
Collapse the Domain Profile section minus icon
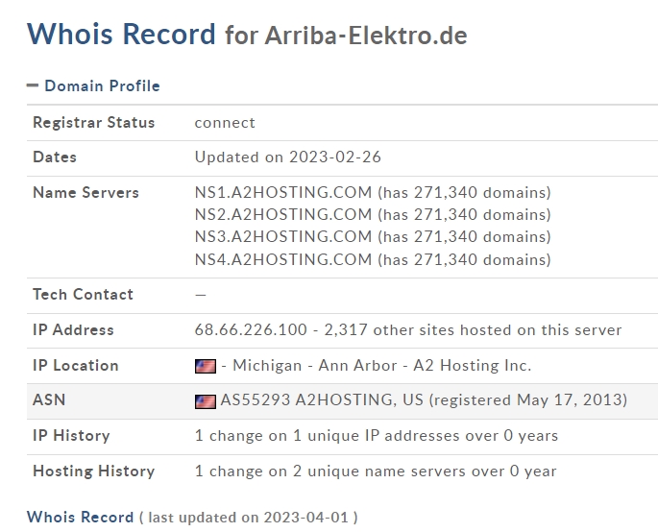33,85
